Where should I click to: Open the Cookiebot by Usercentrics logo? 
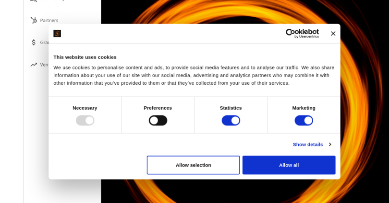[x=302, y=33]
